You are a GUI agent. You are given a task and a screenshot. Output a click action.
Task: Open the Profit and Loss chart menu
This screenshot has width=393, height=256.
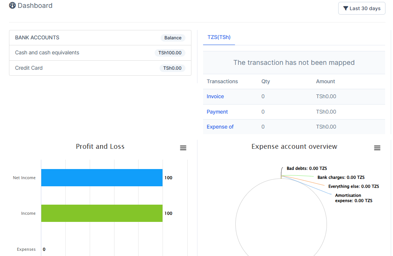tap(183, 148)
